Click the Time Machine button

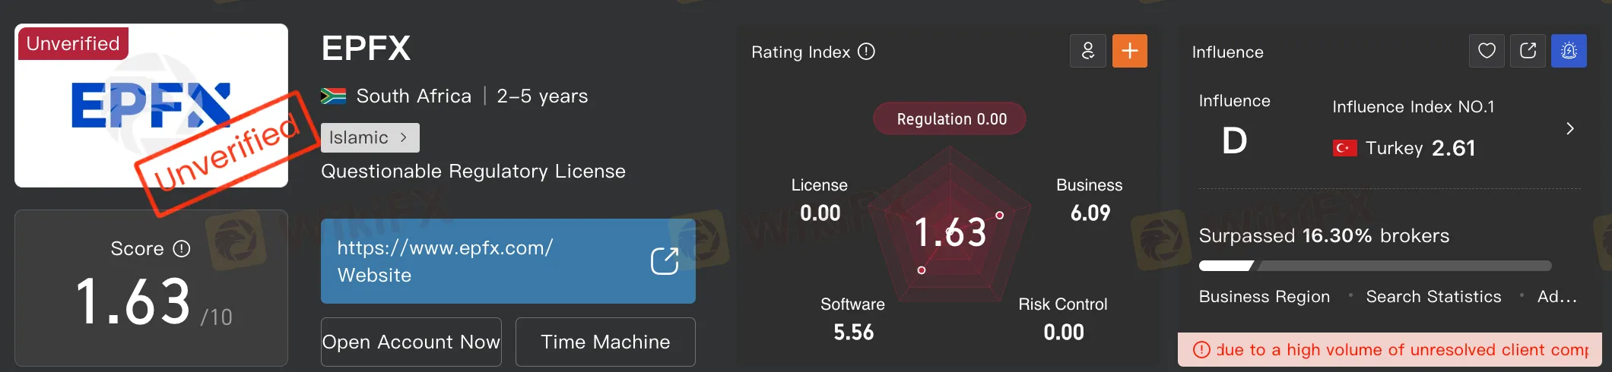coord(605,342)
